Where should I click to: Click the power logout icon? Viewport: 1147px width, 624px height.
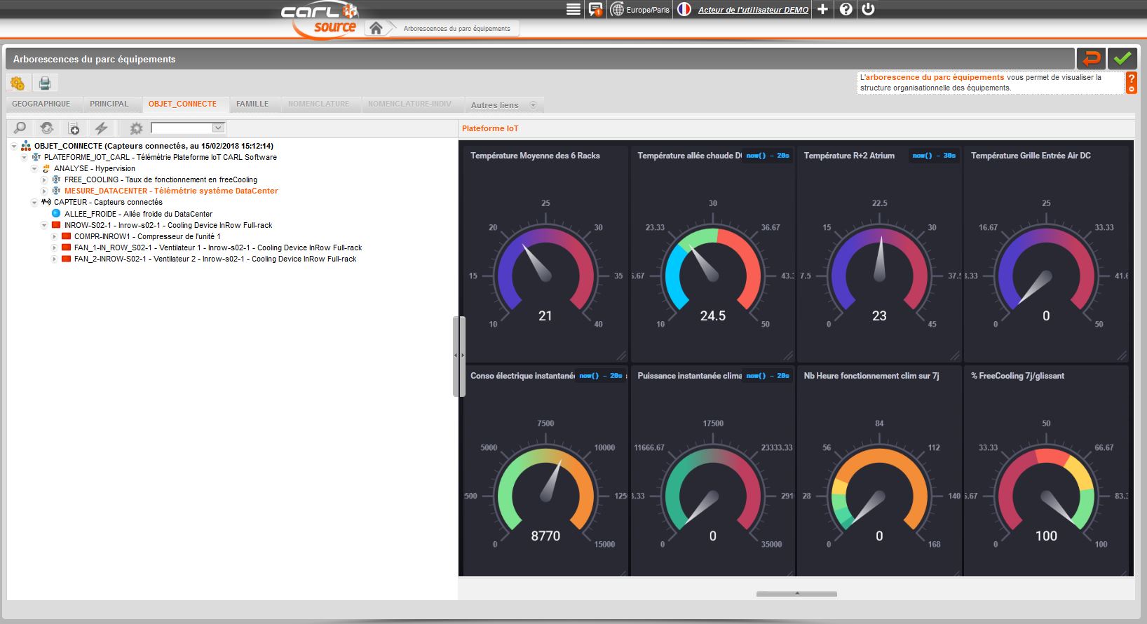(x=868, y=9)
